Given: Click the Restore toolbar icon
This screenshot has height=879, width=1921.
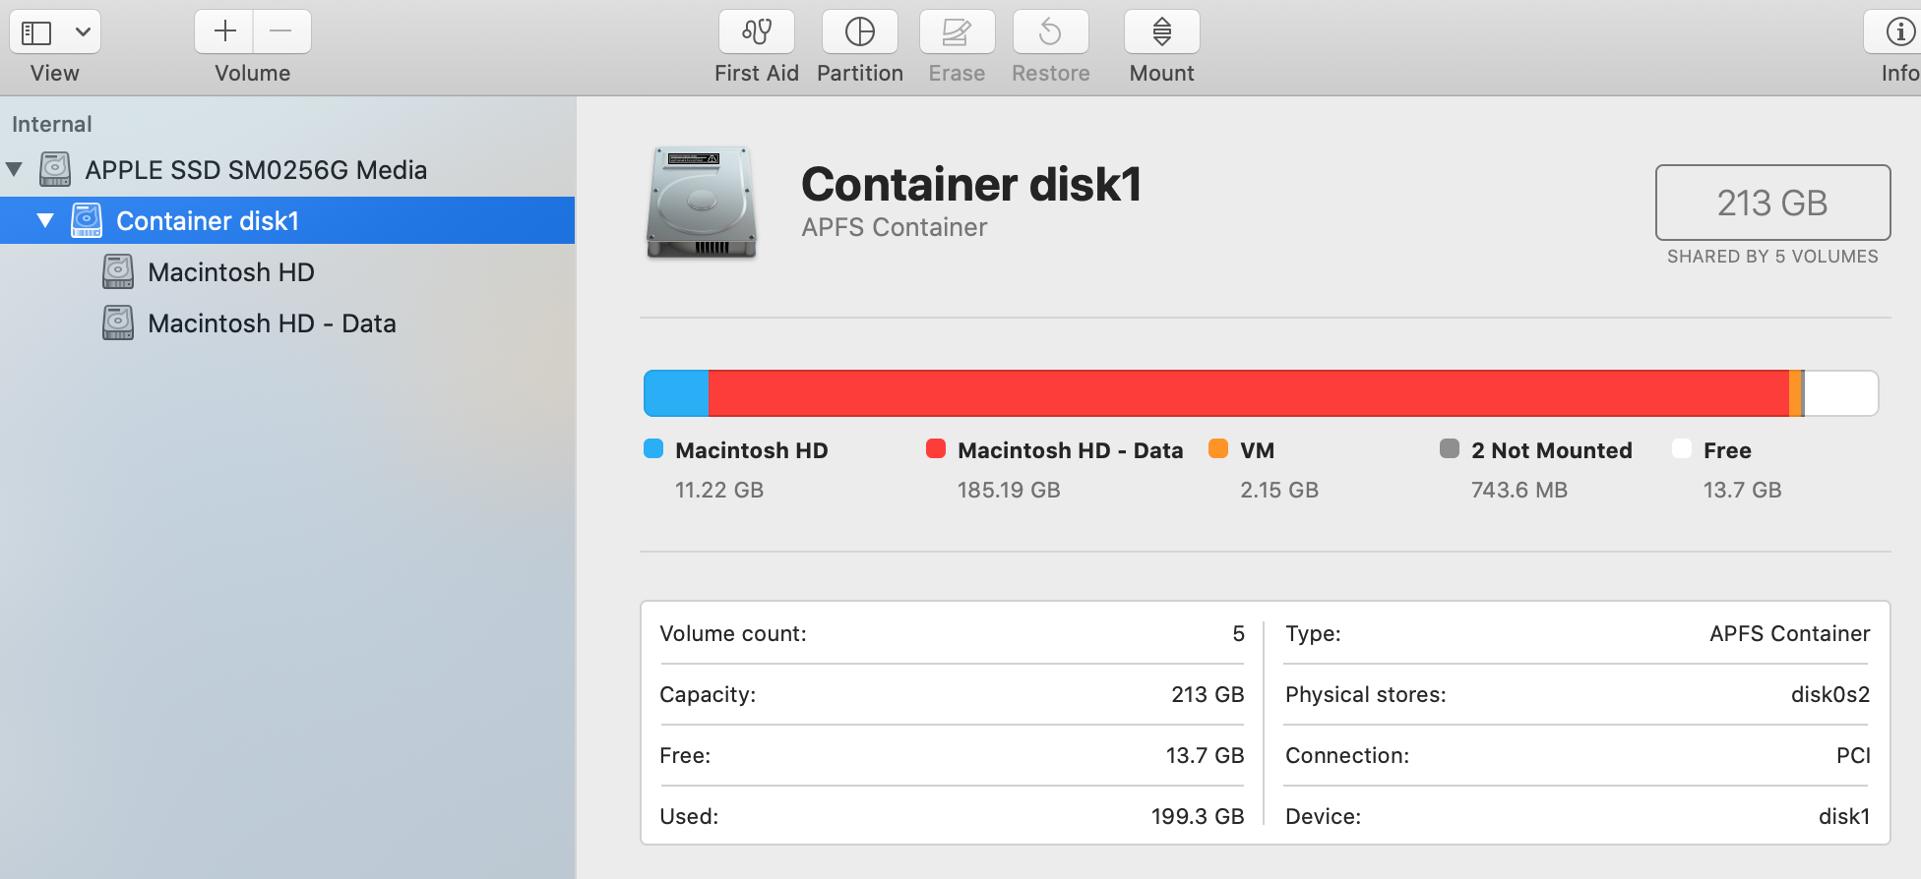Looking at the screenshot, I should tap(1050, 31).
